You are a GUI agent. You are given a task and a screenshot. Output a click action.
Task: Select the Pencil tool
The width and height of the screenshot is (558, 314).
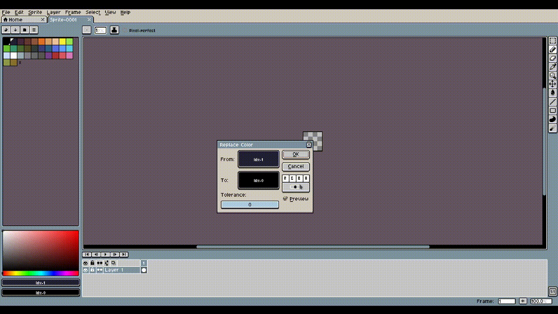[x=553, y=49]
